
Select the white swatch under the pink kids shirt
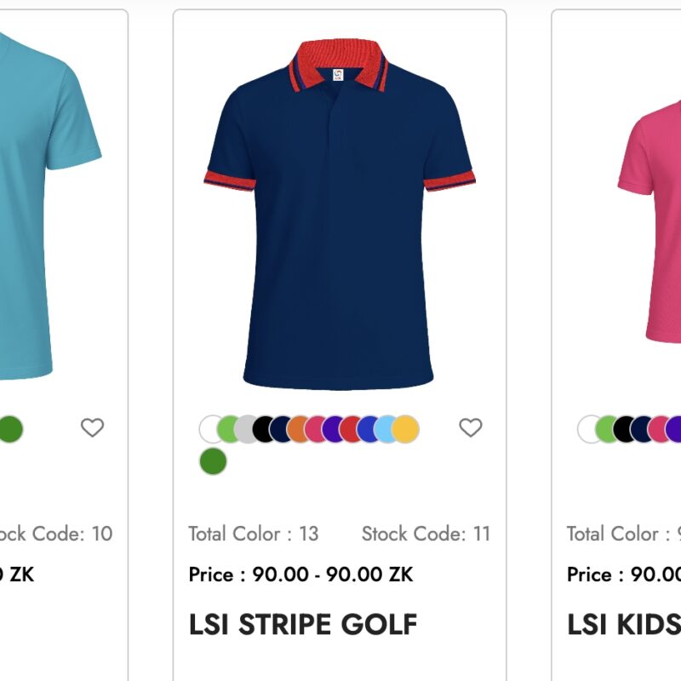click(588, 428)
